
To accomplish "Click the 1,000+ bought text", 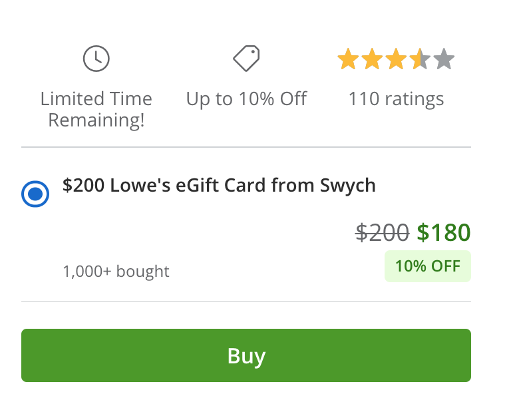I will point(116,271).
